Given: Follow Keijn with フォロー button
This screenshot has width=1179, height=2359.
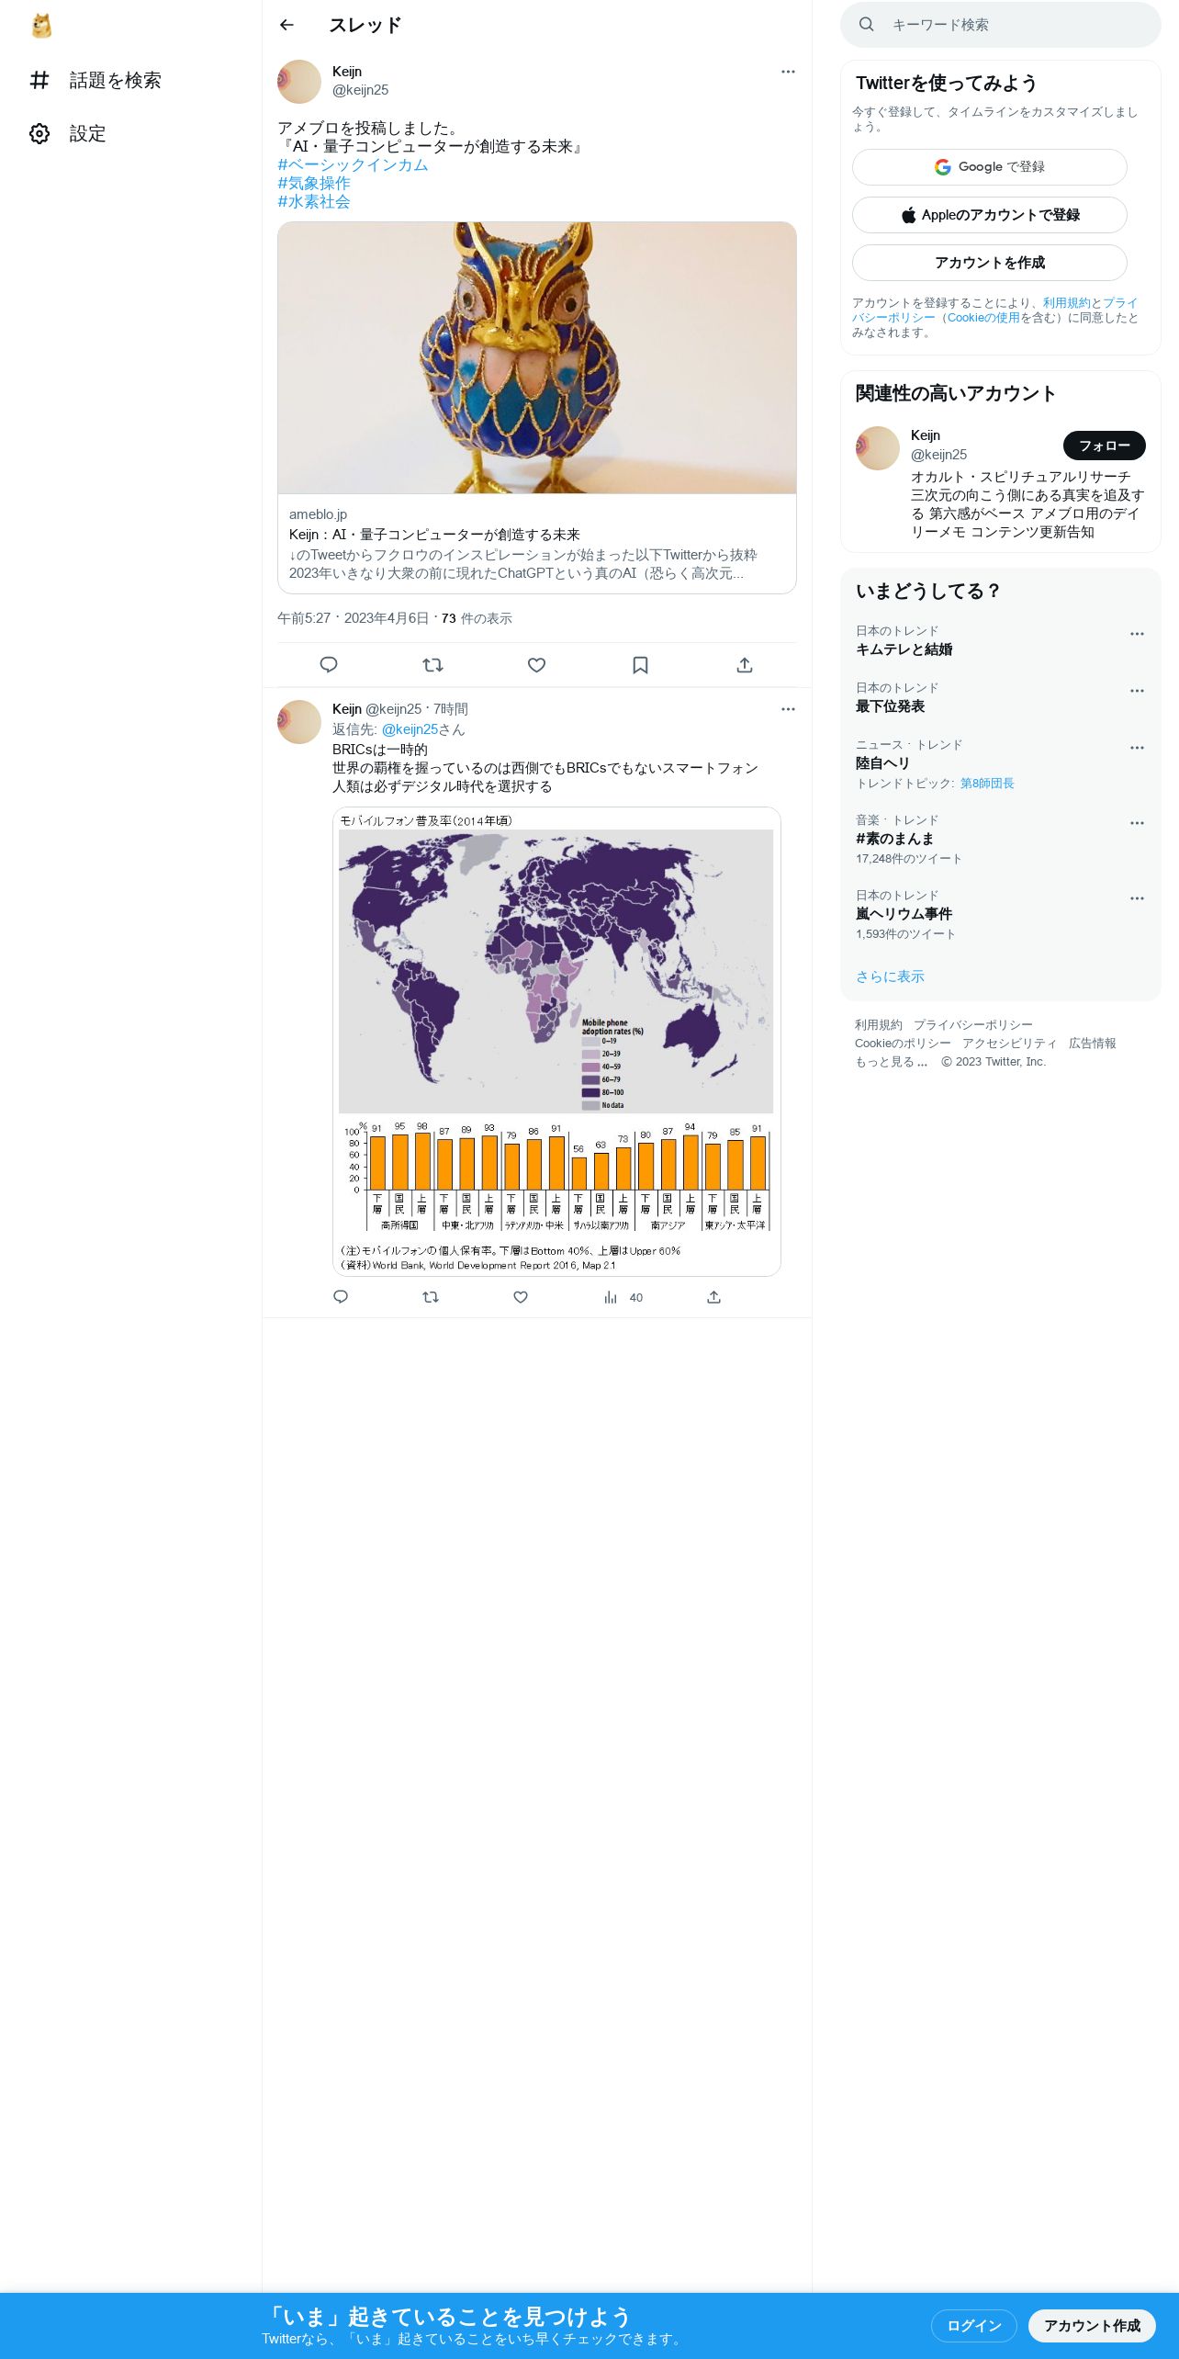Looking at the screenshot, I should (1104, 446).
